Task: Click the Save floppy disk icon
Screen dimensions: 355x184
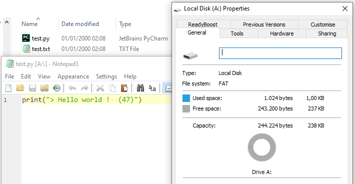Action: (32, 88)
